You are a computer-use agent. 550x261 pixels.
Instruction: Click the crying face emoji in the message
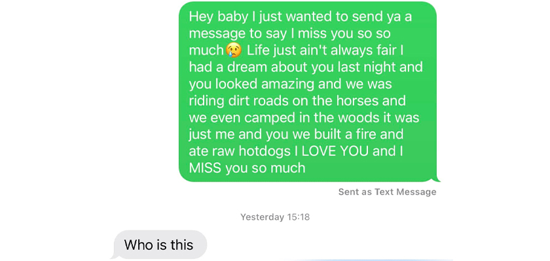[x=234, y=50]
